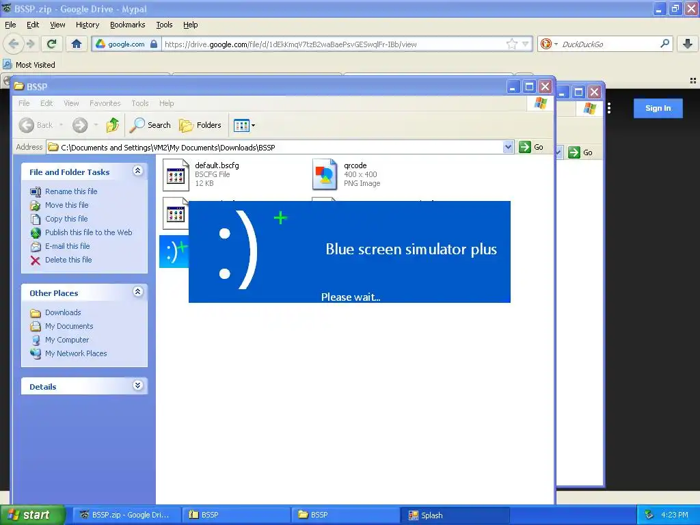Click Publish this file to the Web
This screenshot has width=700, height=525.
pyautogui.click(x=88, y=232)
